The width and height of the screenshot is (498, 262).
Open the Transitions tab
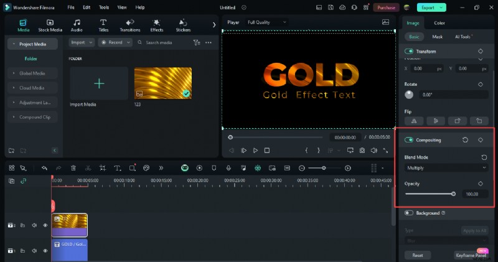[x=130, y=26]
